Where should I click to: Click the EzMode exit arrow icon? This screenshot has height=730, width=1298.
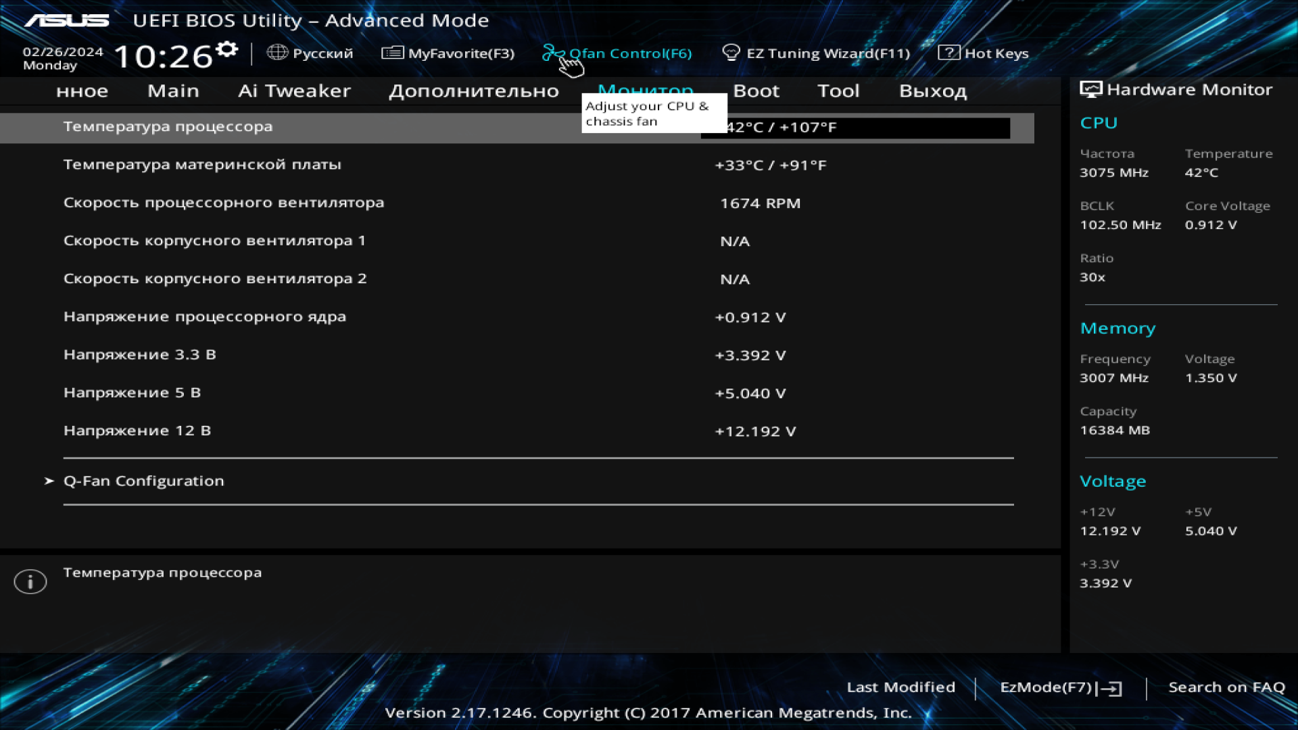1110,688
